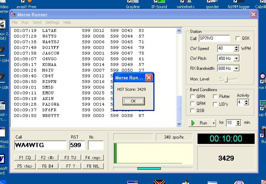266x184 pixels.
Task: Click the Run button with green arrow
Action: (x=200, y=123)
